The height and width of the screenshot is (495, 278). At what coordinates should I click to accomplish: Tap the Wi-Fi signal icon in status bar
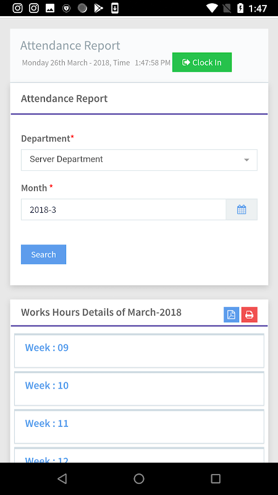point(212,8)
